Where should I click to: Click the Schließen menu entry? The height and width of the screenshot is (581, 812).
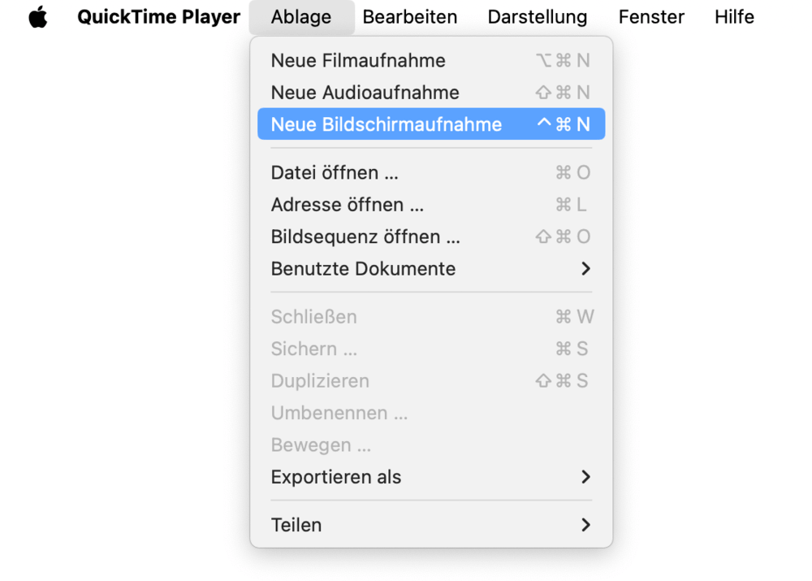click(x=314, y=317)
